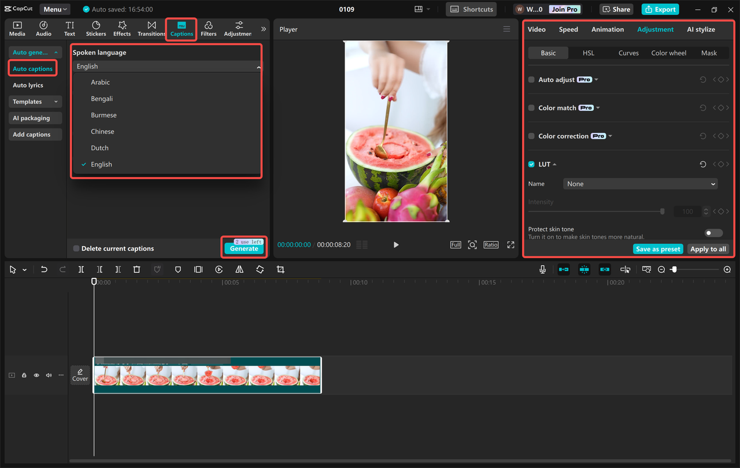
Task: Click the Rotate icon above the timeline
Action: 260,269
